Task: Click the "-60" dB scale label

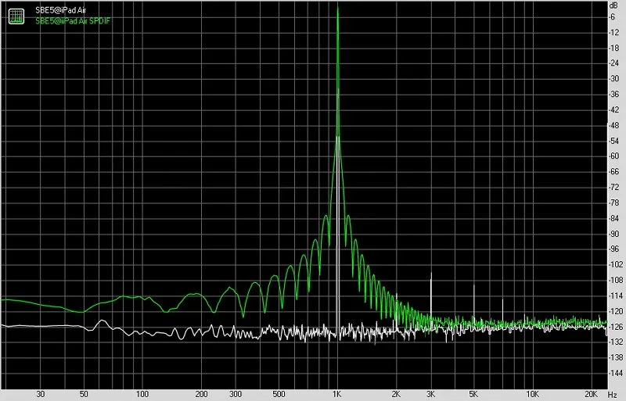Action: point(614,156)
